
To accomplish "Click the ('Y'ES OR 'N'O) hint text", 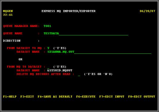I will point(98,74).
